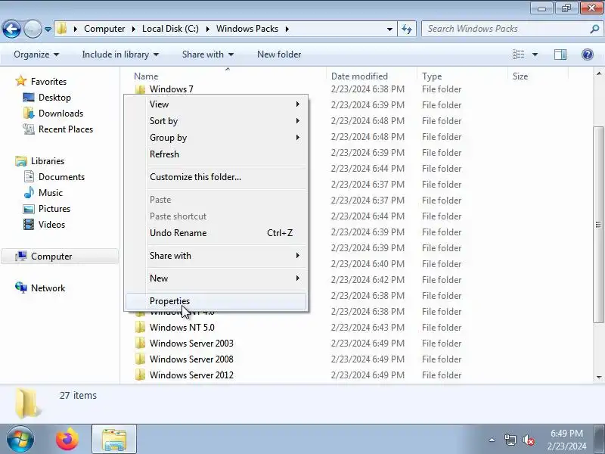Expand the arrow after Windows Packs breadcrumb
The height and width of the screenshot is (454, 605).
pos(287,29)
